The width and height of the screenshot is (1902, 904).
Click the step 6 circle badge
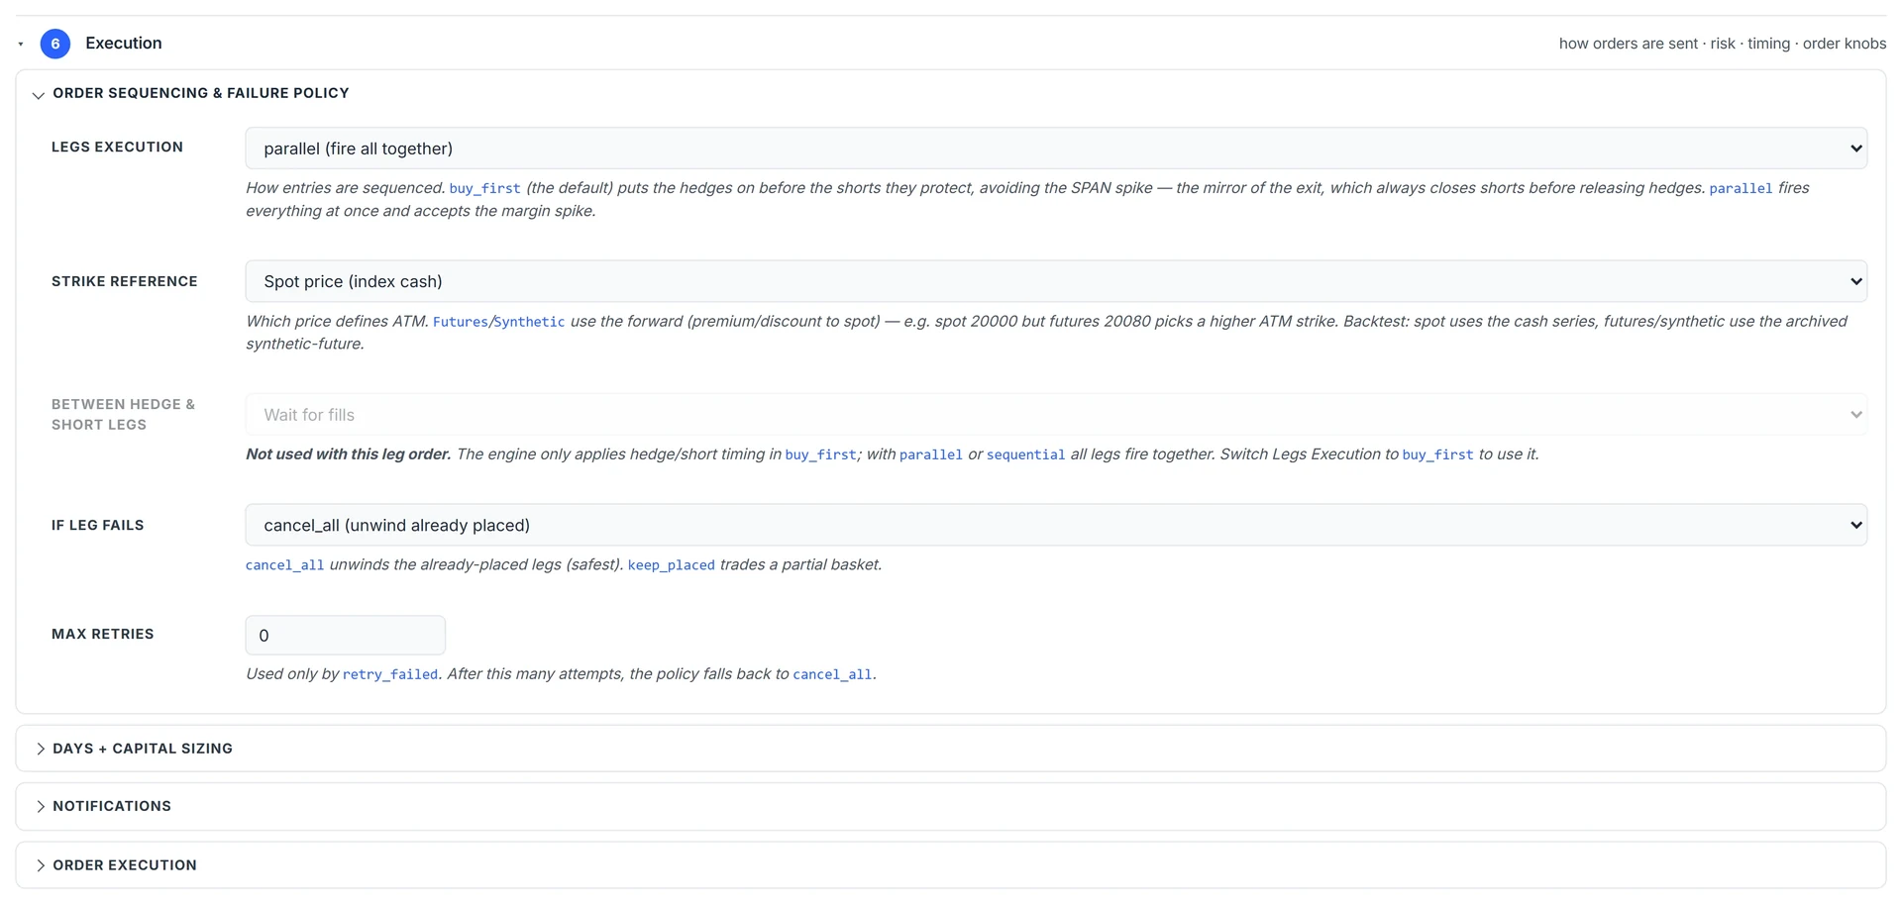point(55,44)
